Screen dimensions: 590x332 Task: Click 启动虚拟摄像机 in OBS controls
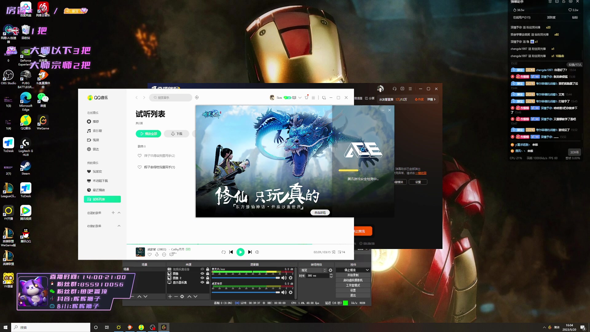(x=353, y=280)
